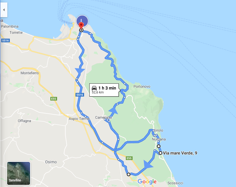
Task: Click the Monteferro place label
Action: click(x=30, y=73)
